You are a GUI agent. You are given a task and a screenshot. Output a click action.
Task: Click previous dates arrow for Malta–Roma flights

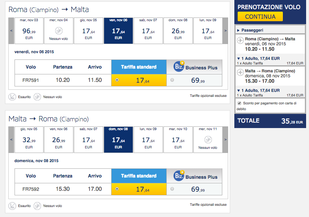(x=11, y=139)
